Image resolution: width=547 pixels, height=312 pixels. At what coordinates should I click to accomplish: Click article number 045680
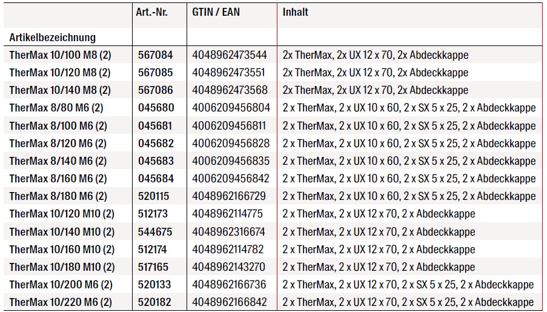pos(156,108)
